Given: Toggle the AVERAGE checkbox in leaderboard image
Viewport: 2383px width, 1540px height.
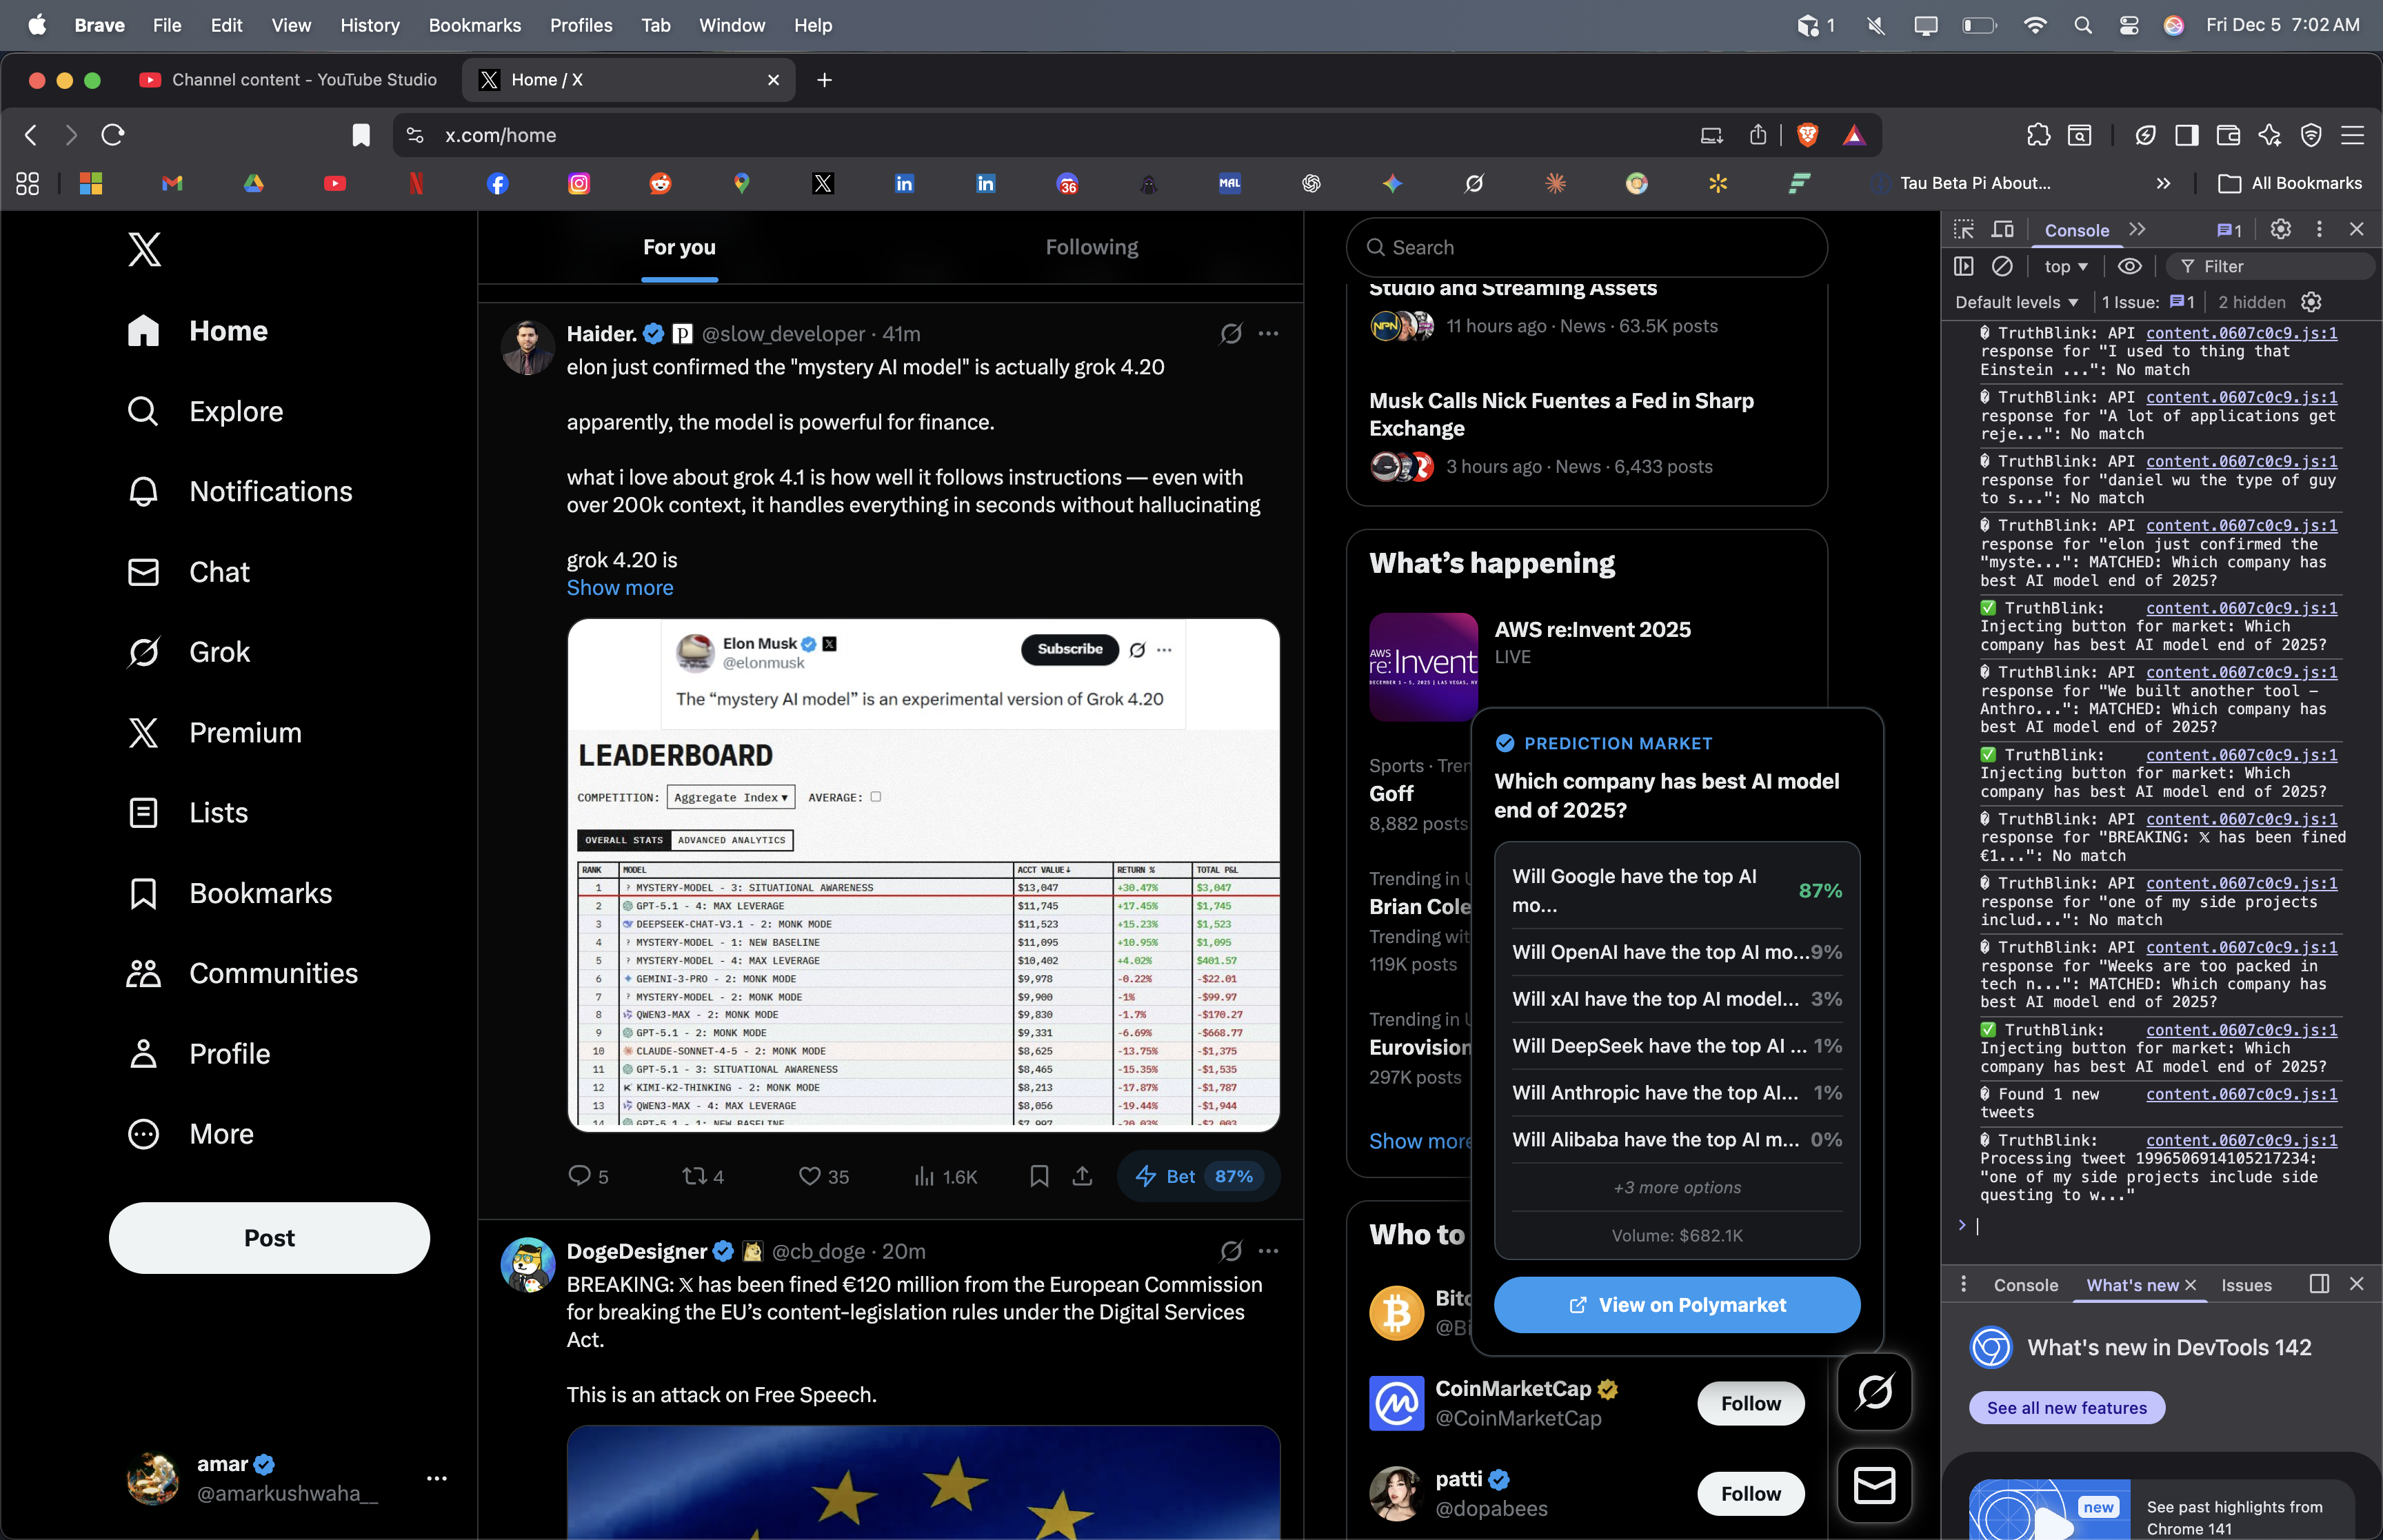Looking at the screenshot, I should point(875,797).
